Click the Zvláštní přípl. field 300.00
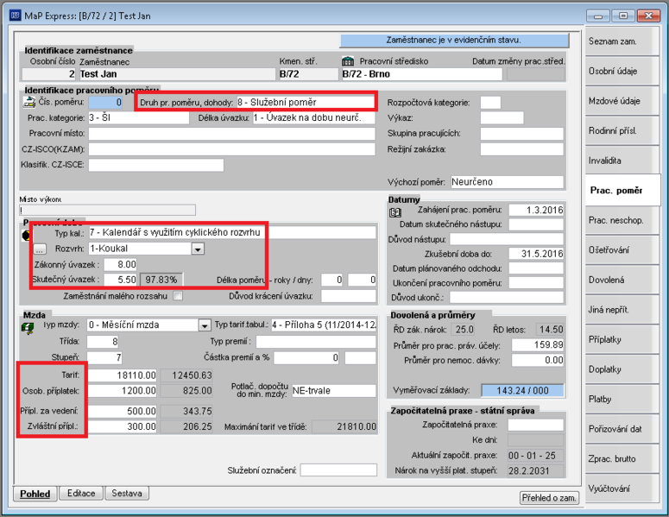 (123, 426)
